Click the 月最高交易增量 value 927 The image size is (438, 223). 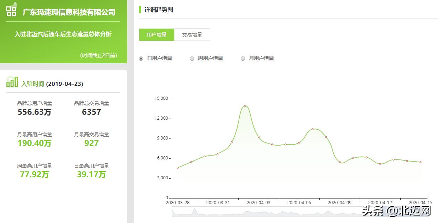point(92,143)
